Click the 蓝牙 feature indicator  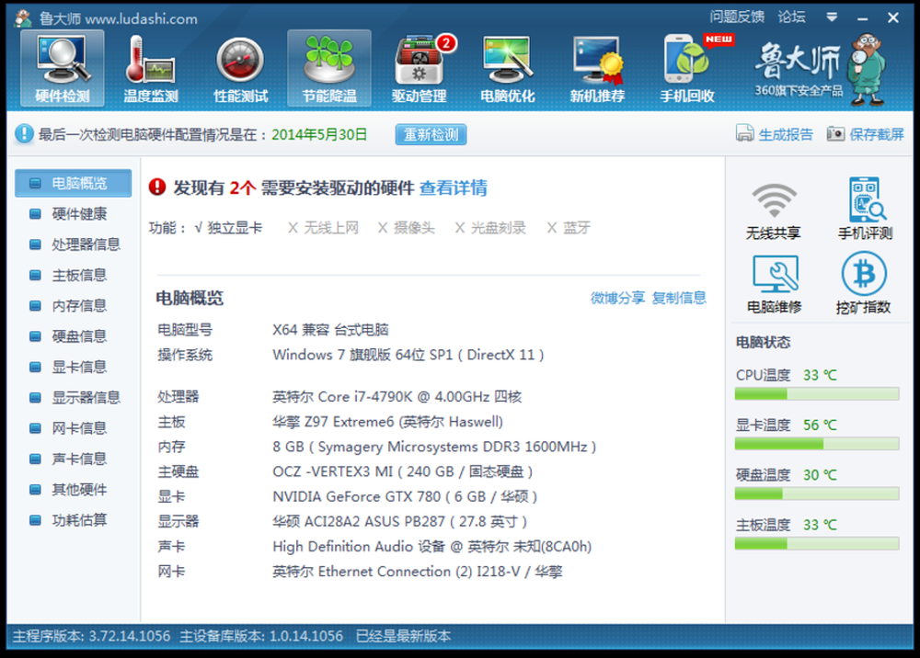pos(569,227)
